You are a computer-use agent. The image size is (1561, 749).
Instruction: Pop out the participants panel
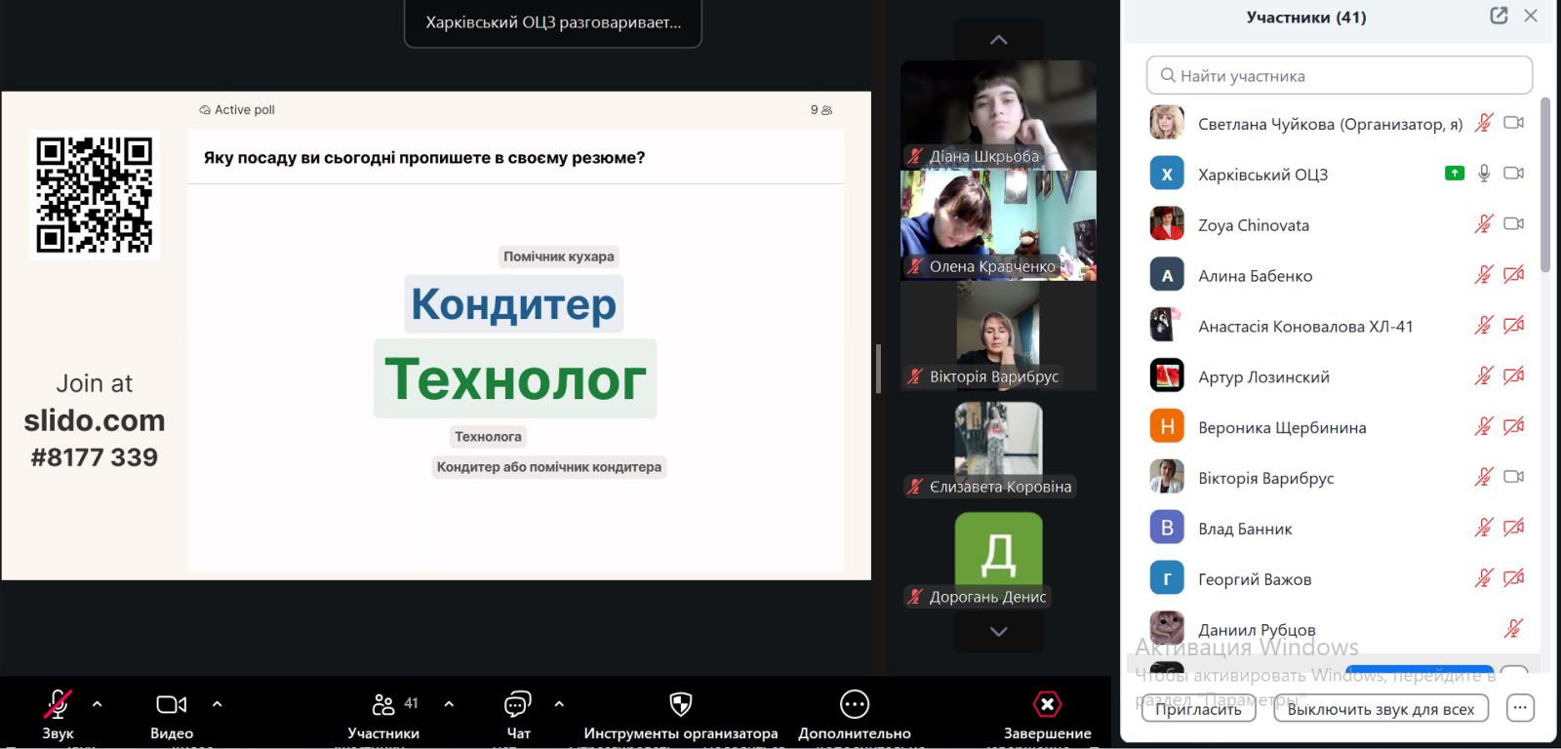[1499, 17]
